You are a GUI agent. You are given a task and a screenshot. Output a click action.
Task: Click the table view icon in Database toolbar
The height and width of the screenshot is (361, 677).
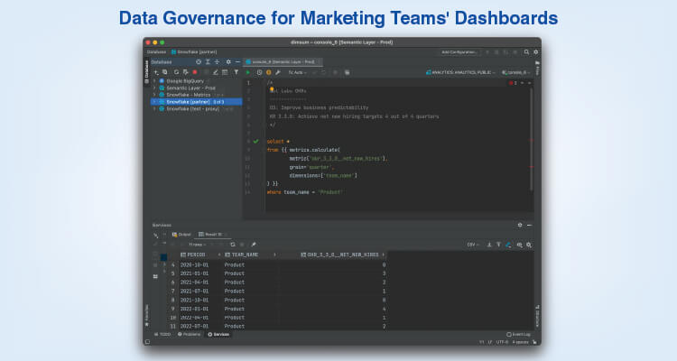(225, 72)
